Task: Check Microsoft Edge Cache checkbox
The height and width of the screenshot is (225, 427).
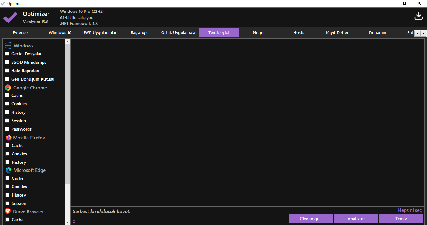Action: [7, 178]
